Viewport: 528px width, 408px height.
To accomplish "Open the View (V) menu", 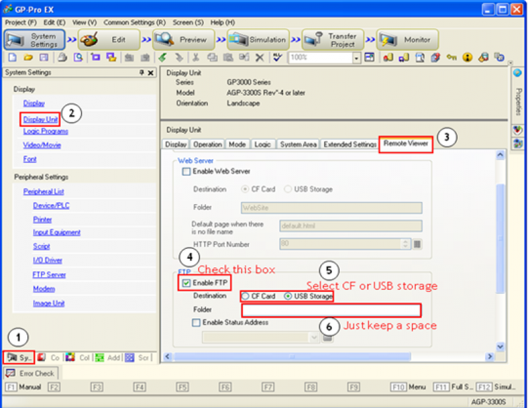I will click(x=84, y=22).
